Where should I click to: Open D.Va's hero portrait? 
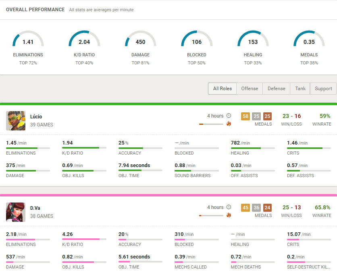[16, 212]
